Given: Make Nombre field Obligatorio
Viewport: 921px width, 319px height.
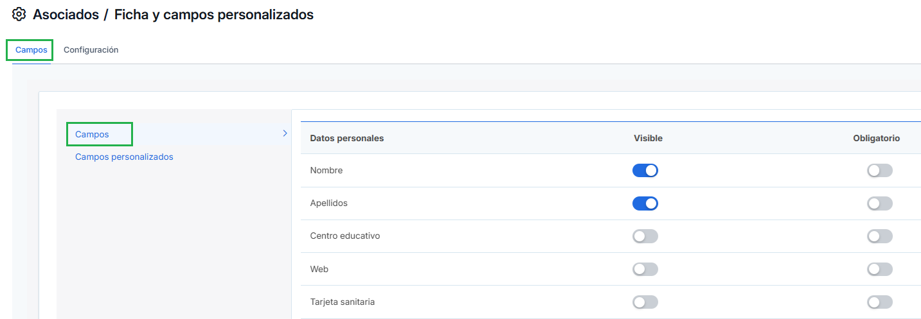Looking at the screenshot, I should 880,170.
